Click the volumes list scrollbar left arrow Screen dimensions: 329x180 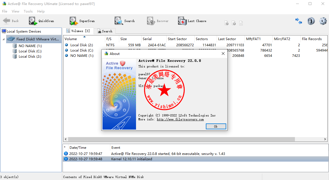point(66,139)
